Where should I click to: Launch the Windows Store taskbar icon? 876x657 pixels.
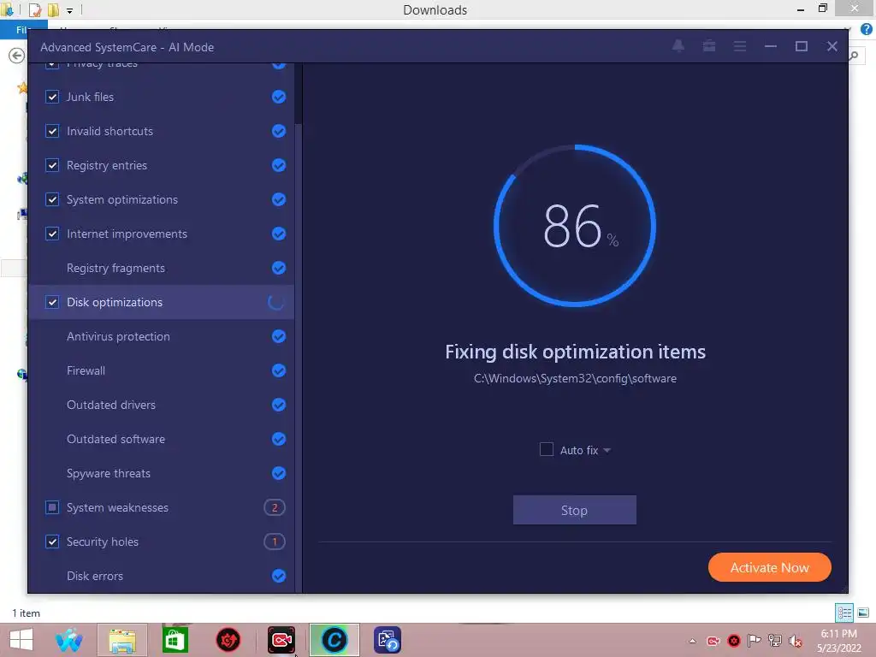tap(175, 640)
